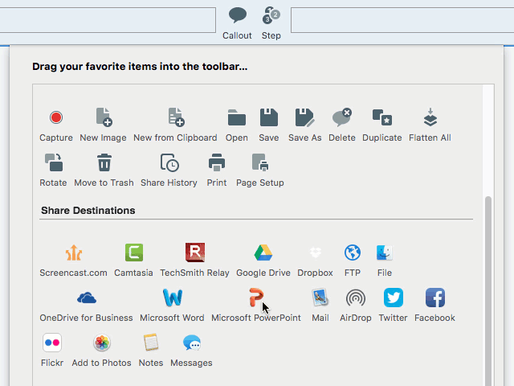Click the Move to Trash icon
514x386 pixels.
click(104, 162)
